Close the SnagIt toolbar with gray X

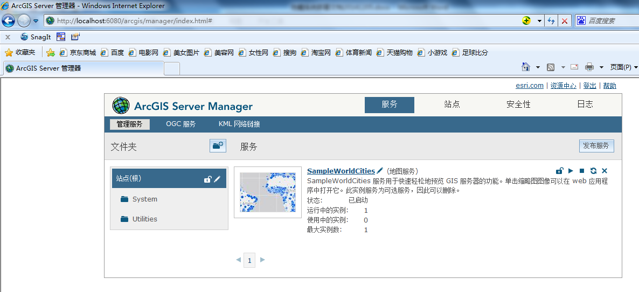[8, 37]
